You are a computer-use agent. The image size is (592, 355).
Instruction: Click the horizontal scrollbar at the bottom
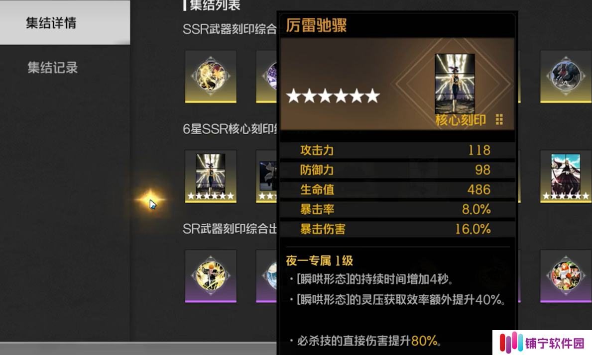click(x=138, y=348)
